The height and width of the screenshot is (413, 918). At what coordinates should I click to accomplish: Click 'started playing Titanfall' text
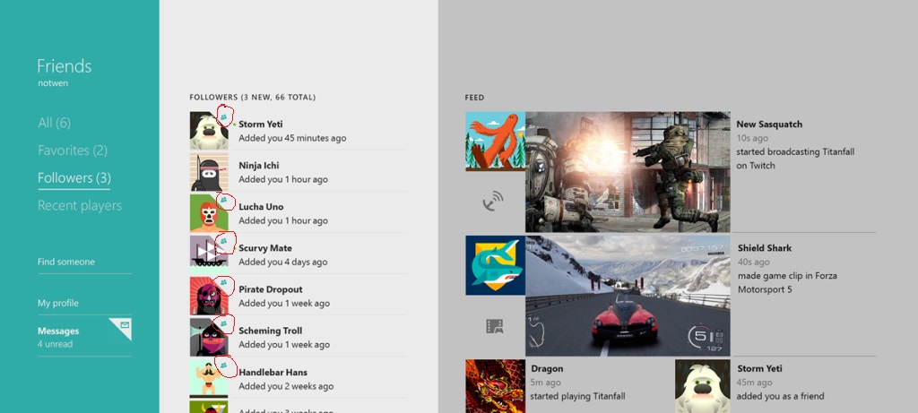pyautogui.click(x=577, y=396)
